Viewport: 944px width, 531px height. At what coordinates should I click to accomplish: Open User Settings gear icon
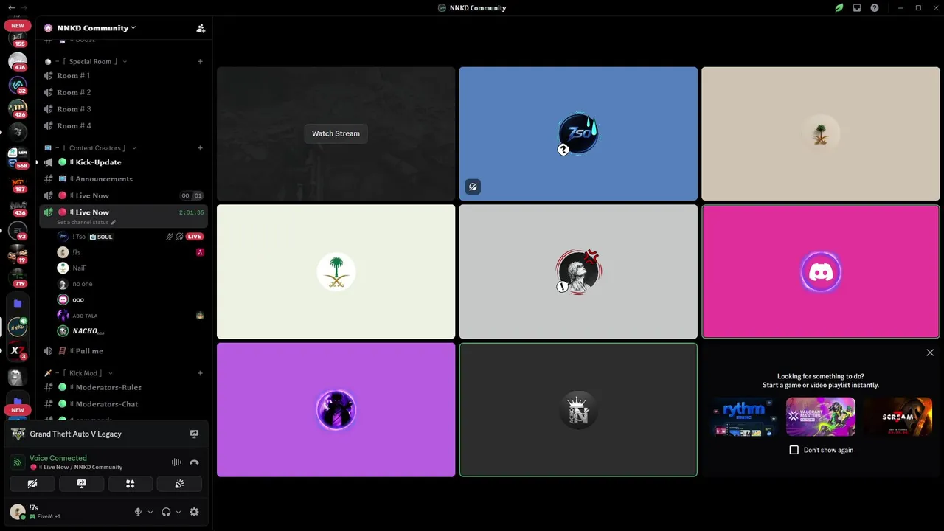(x=194, y=512)
